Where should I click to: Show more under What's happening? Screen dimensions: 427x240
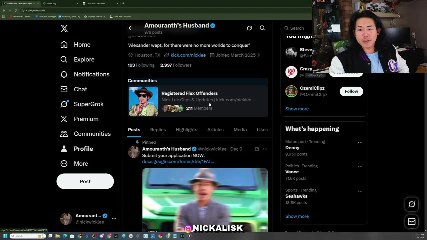click(297, 216)
